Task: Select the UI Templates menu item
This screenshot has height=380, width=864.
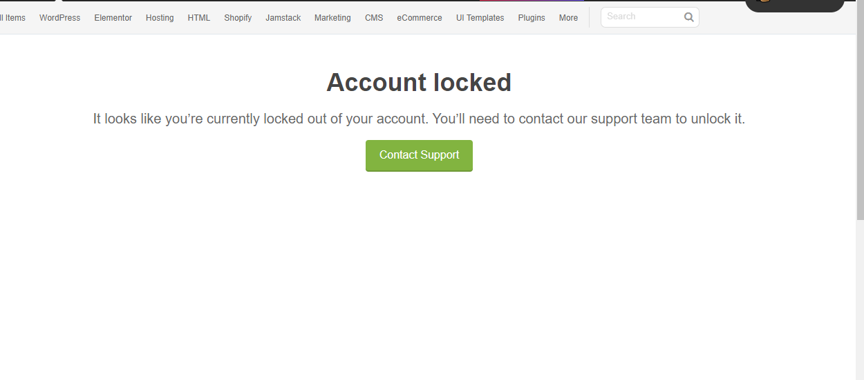Action: click(480, 18)
